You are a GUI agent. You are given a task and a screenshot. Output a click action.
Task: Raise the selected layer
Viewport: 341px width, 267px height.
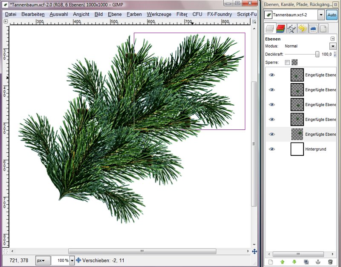click(x=282, y=261)
